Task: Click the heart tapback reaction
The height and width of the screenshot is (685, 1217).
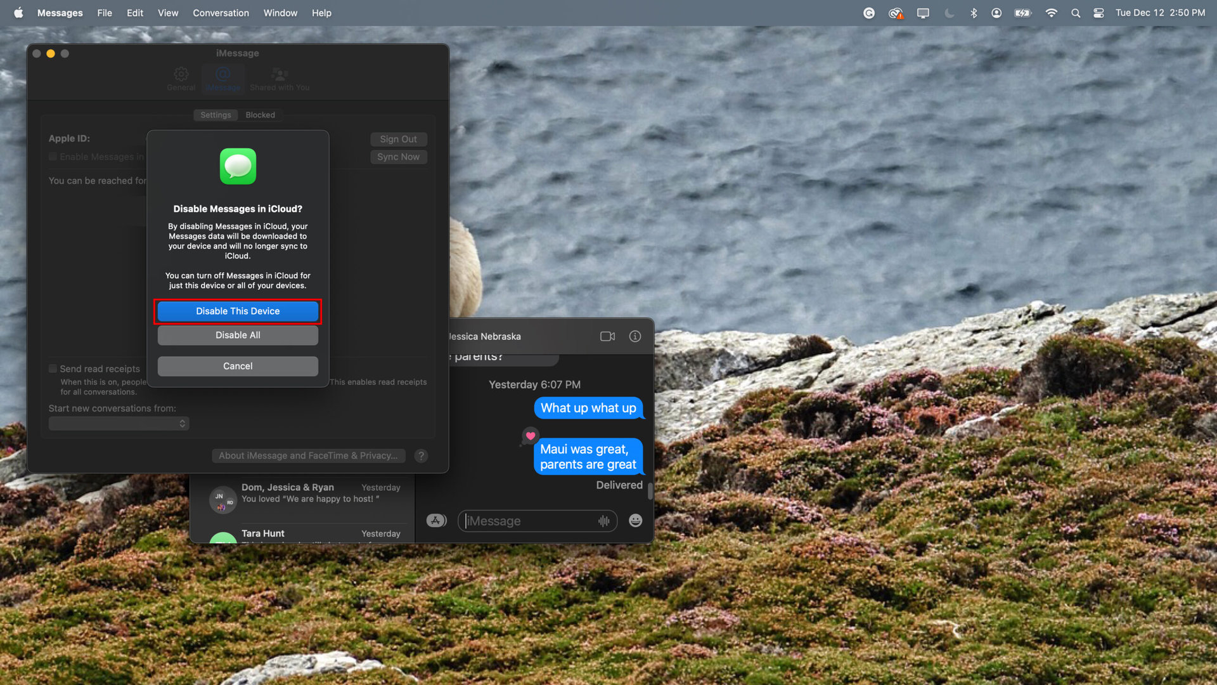Action: pos(531,436)
